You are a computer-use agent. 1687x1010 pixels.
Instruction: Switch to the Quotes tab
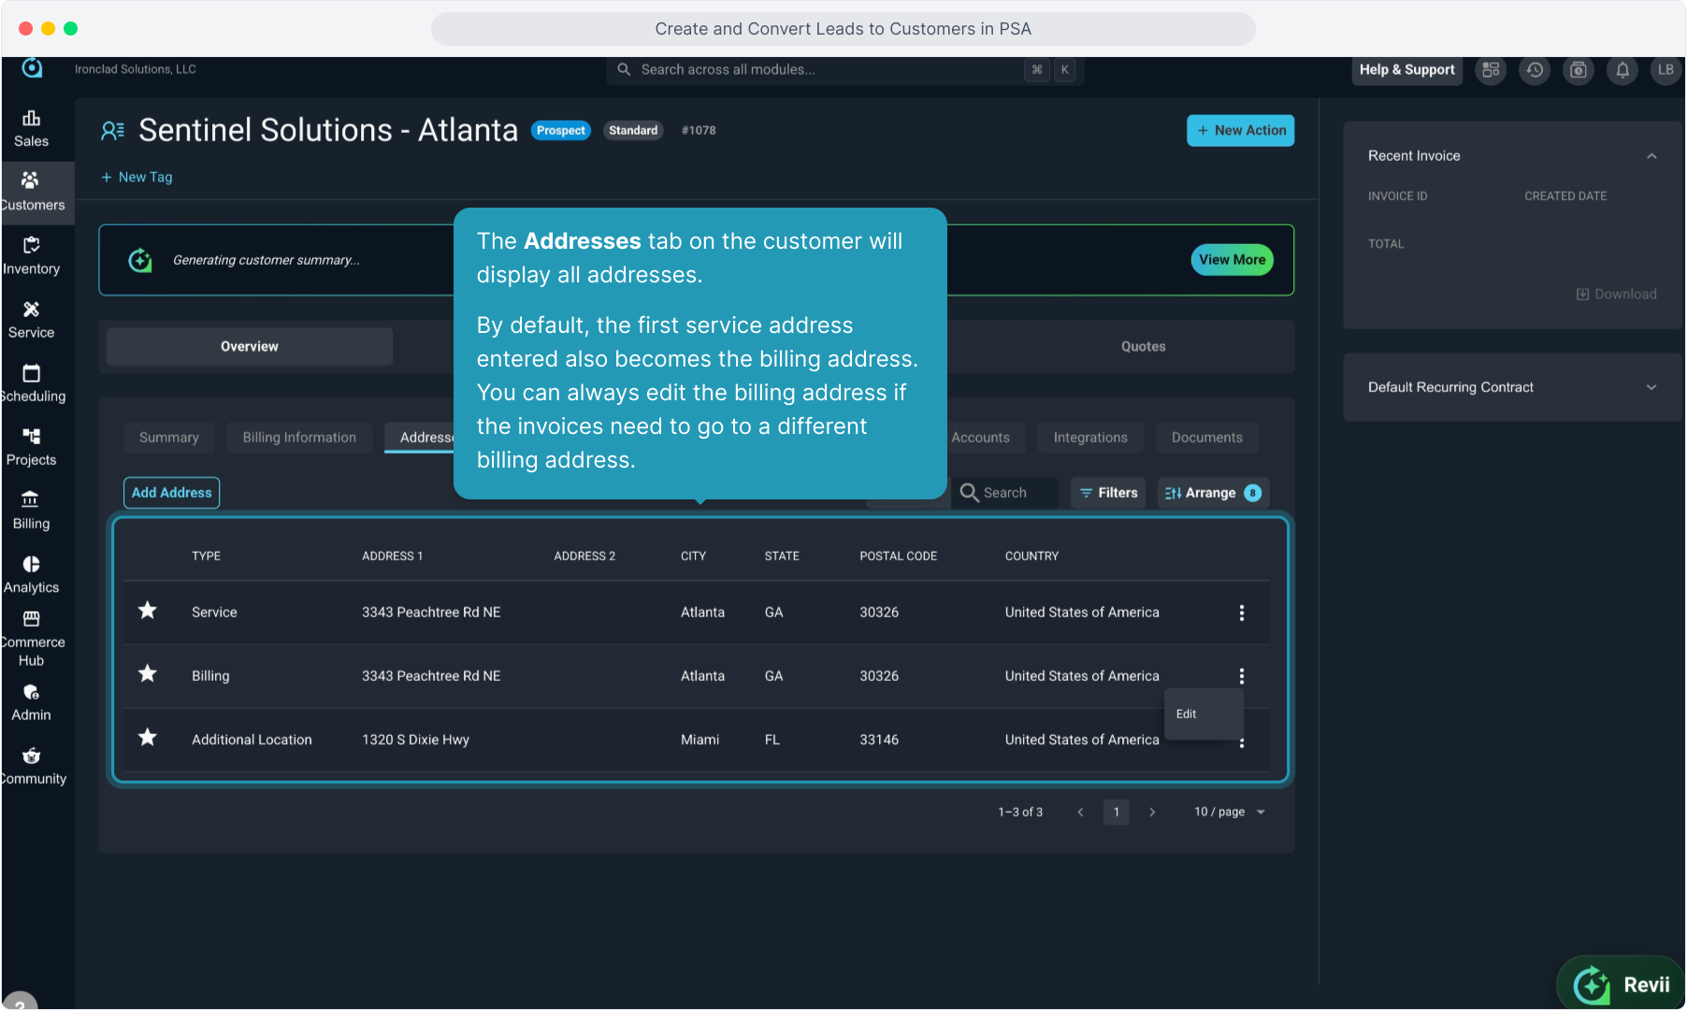[x=1143, y=346]
